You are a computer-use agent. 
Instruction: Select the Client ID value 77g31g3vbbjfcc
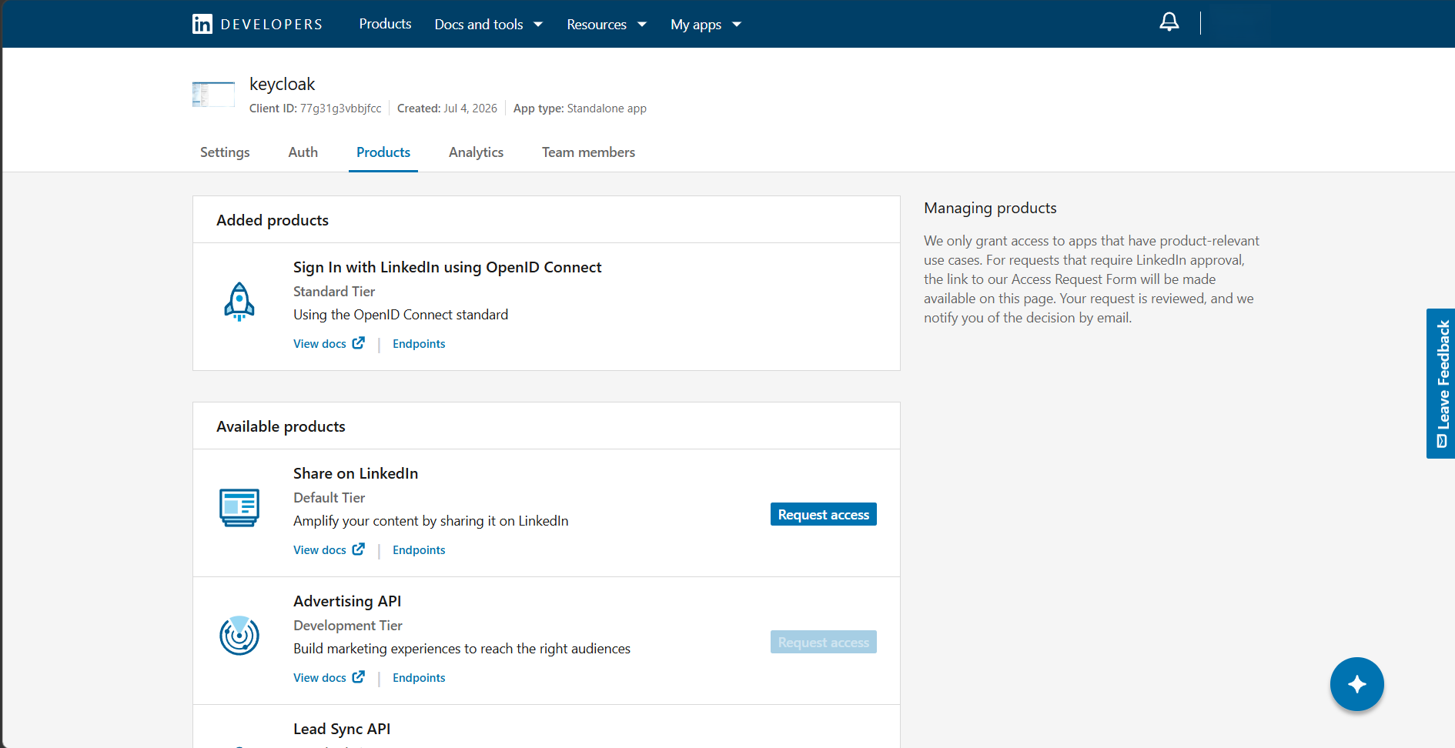[340, 109]
